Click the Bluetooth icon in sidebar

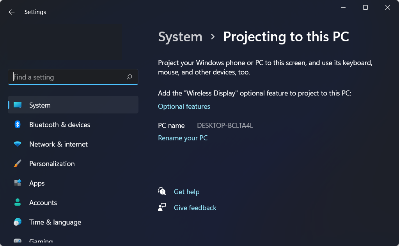pyautogui.click(x=18, y=125)
